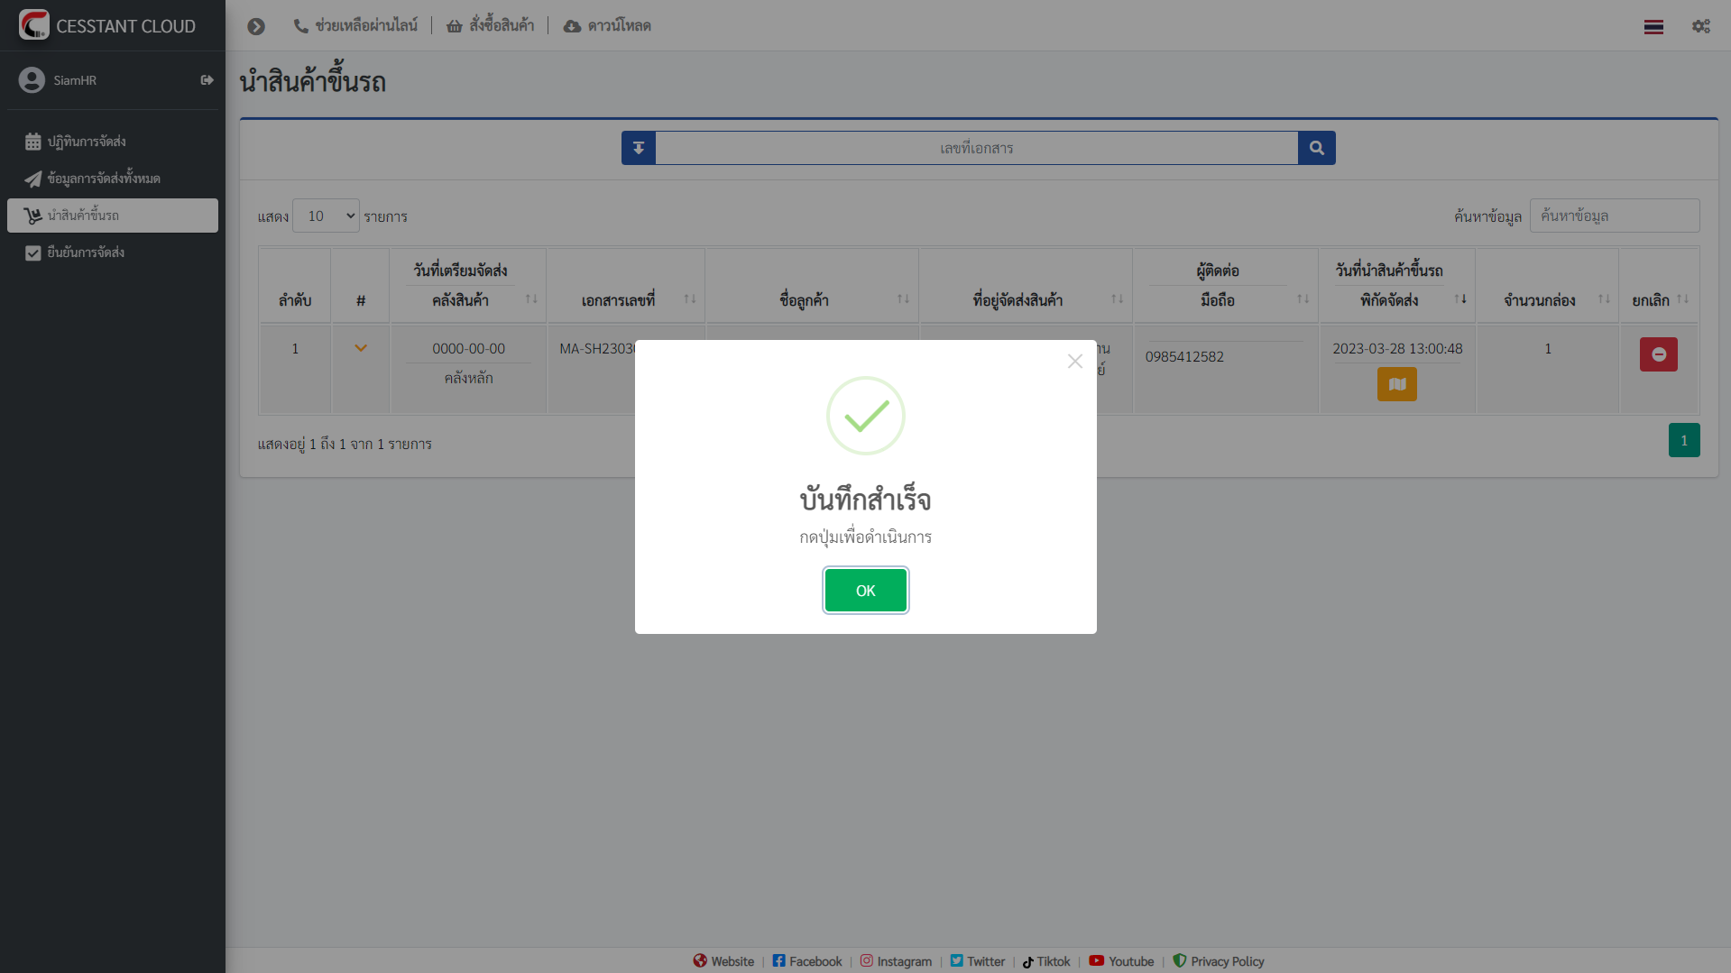Click the red cancel icon in row 1
Screen dimensions: 1731x973
[x=1658, y=354]
